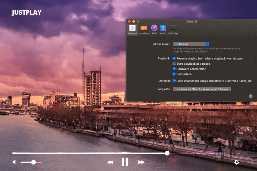The width and height of the screenshot is (257, 171).
Task: Click the help question mark button
Action: coord(251,96)
